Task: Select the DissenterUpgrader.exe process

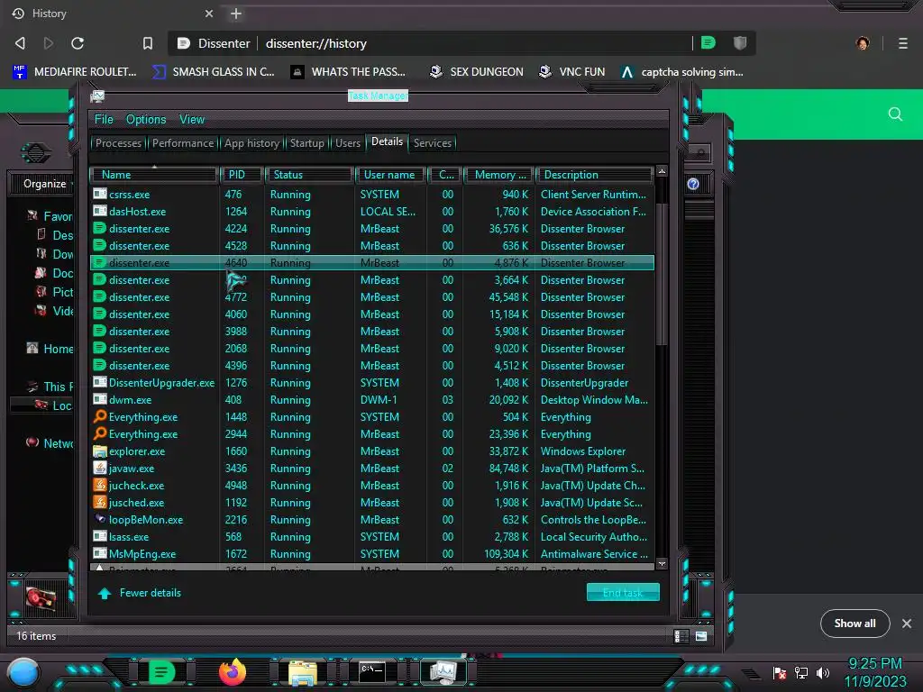Action: coord(372,382)
